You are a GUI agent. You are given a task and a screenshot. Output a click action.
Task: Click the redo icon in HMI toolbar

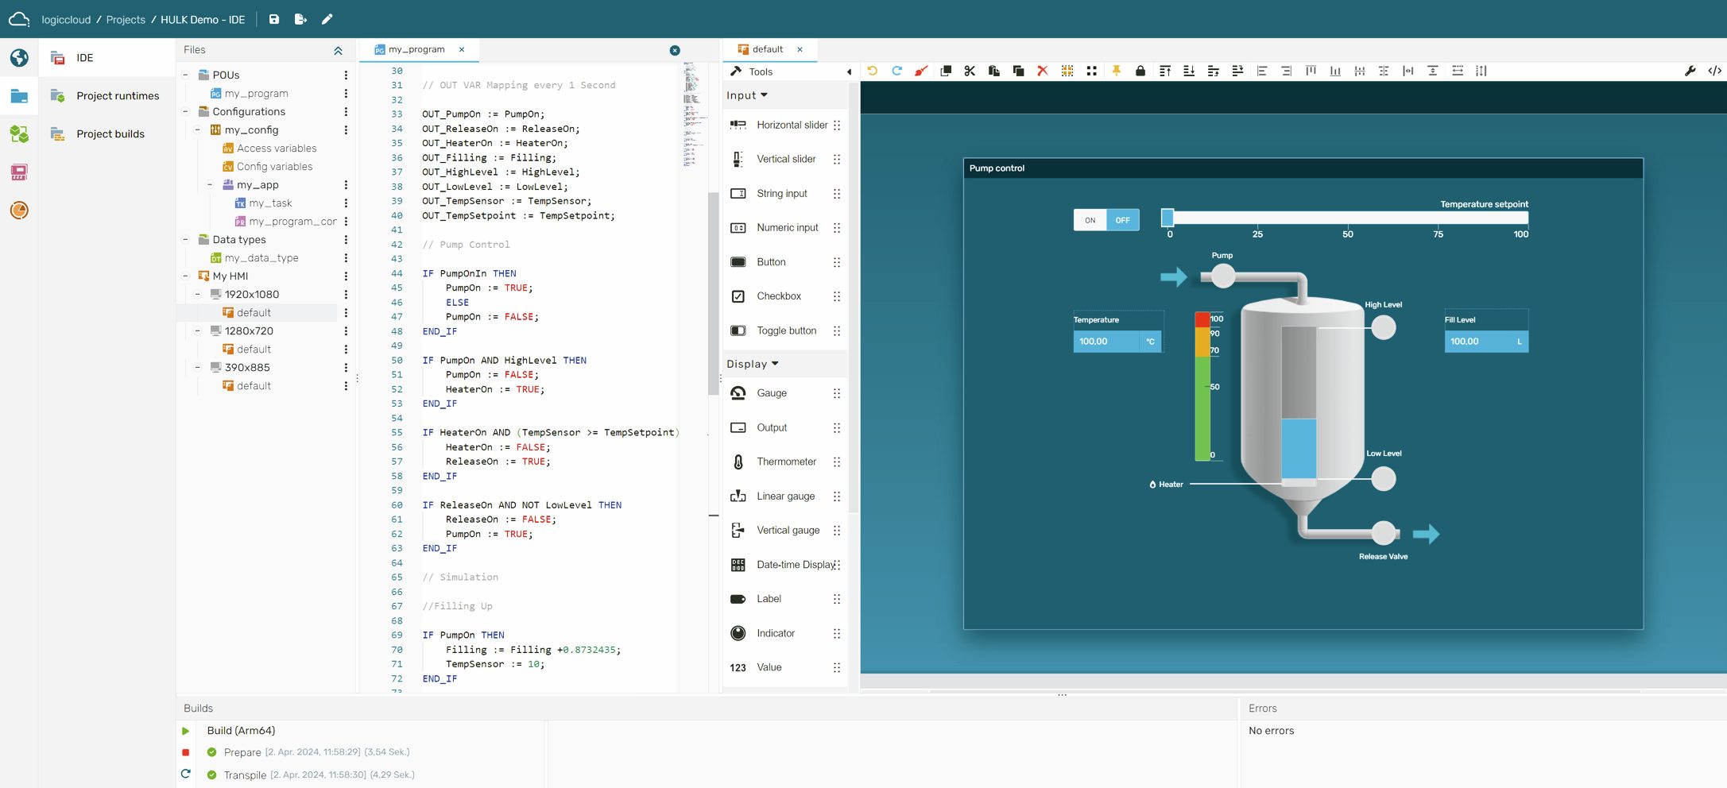click(896, 71)
